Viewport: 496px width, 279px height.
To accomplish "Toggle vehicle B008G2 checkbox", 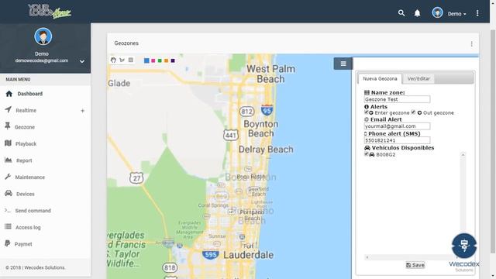I will pyautogui.click(x=367, y=154).
